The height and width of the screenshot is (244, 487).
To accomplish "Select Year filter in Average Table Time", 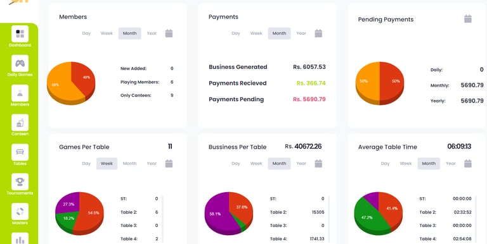I will (x=451, y=164).
